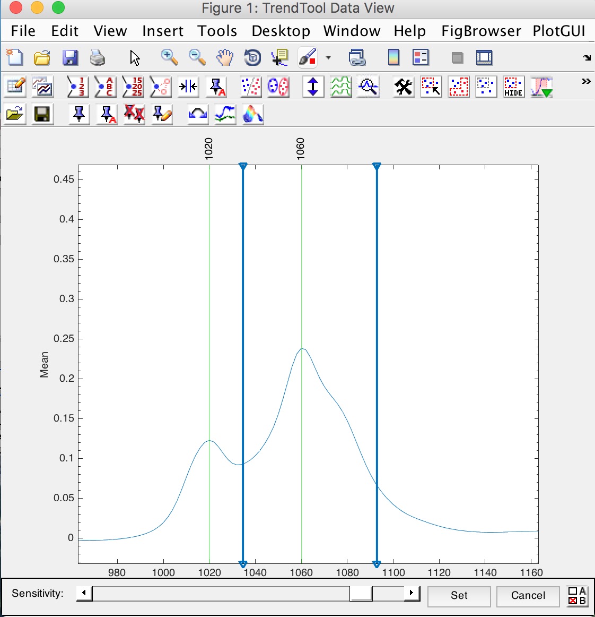Image resolution: width=595 pixels, height=617 pixels.
Task: Select the Pan hand tool
Action: coord(225,57)
